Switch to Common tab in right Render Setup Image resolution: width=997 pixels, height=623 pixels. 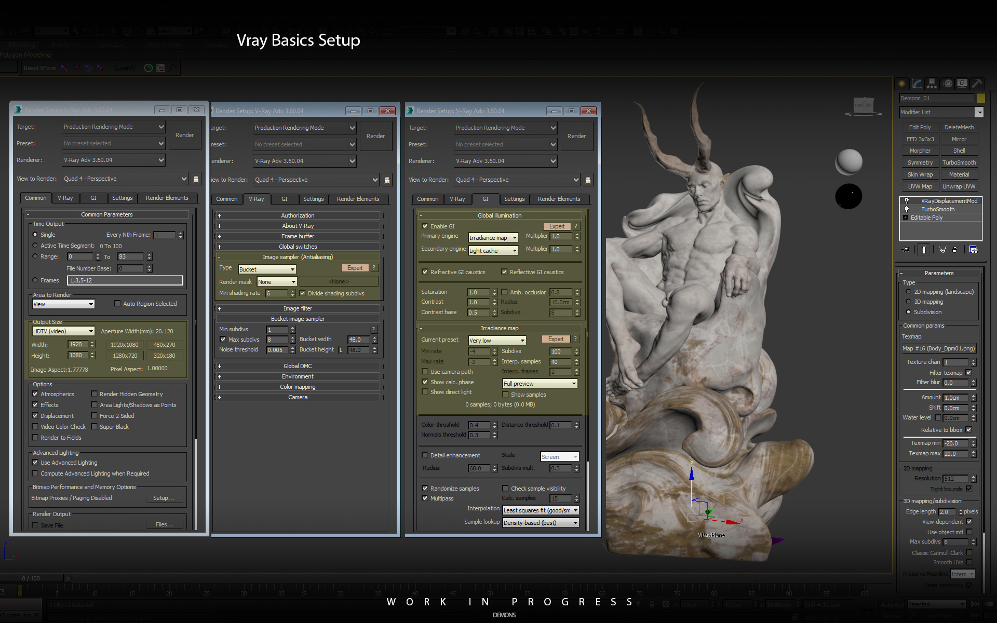(428, 199)
